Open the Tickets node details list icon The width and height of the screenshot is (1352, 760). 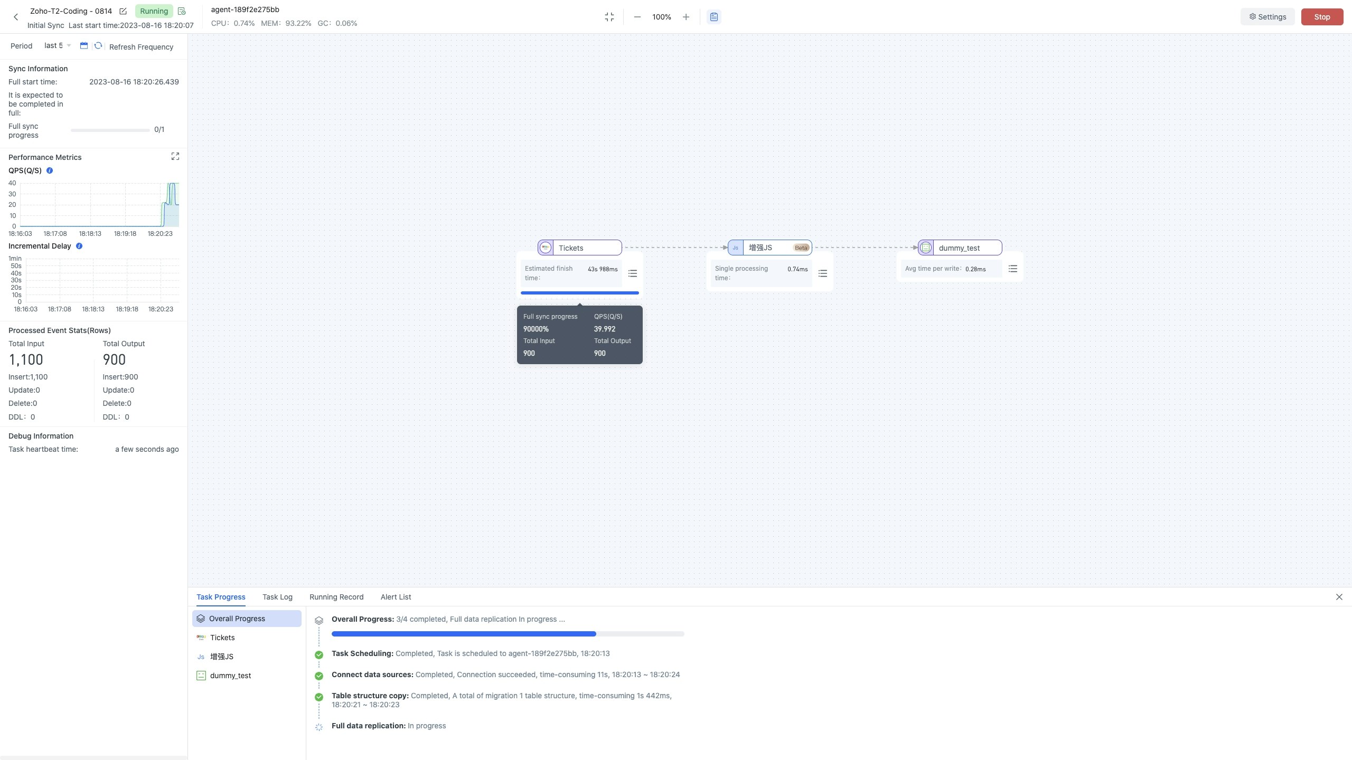point(633,273)
